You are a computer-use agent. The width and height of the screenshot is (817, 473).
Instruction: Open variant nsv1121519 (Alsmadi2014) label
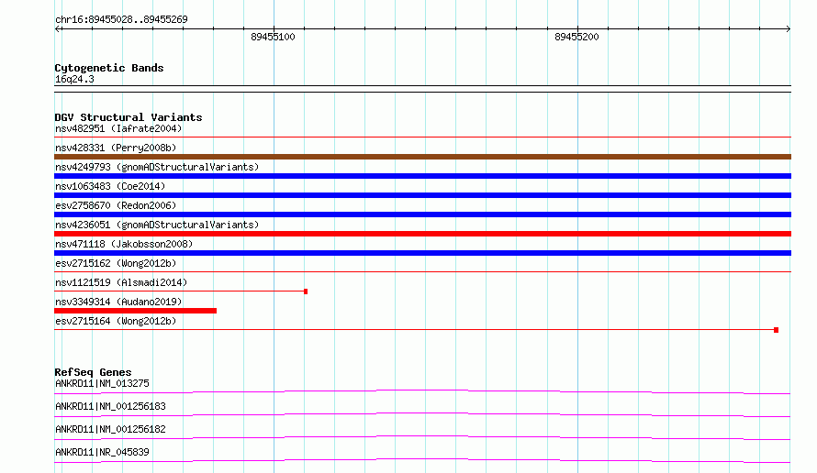coord(121,282)
